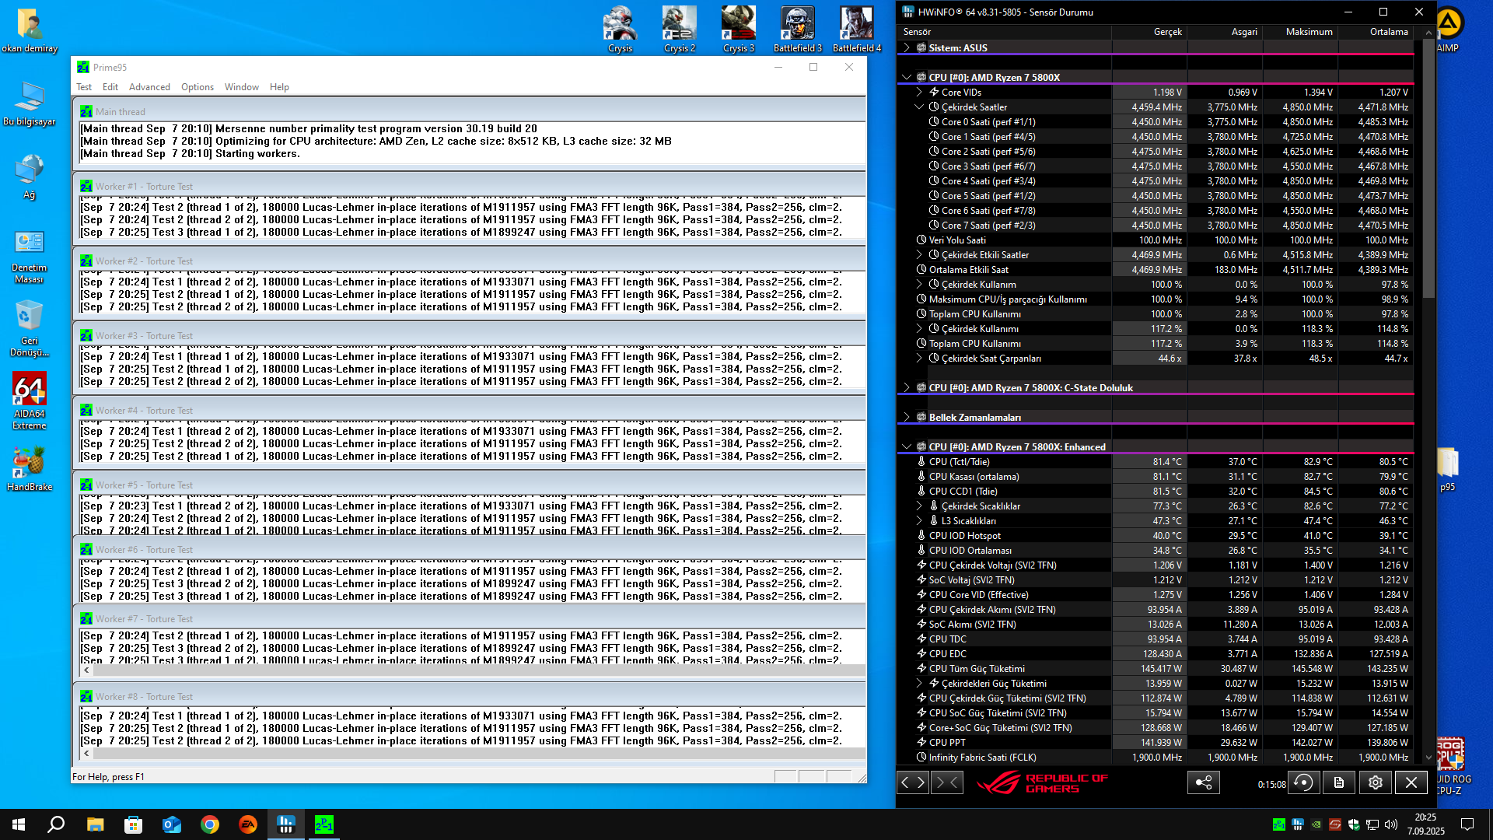Open Crysis desktop shortcut
The width and height of the screenshot is (1493, 840).
pyautogui.click(x=620, y=30)
